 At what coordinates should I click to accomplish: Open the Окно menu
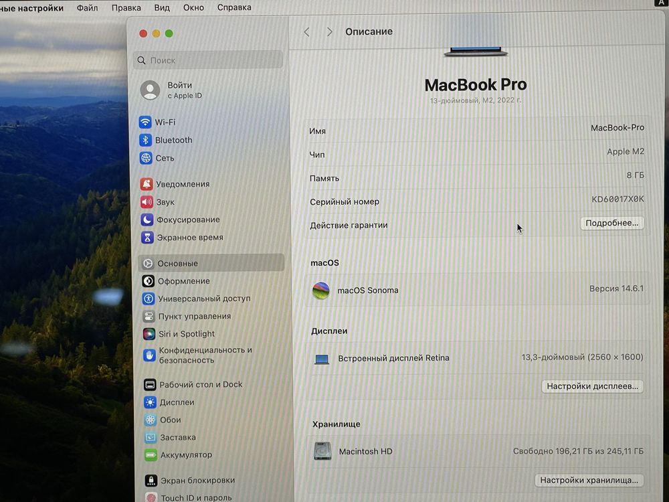[x=193, y=7]
